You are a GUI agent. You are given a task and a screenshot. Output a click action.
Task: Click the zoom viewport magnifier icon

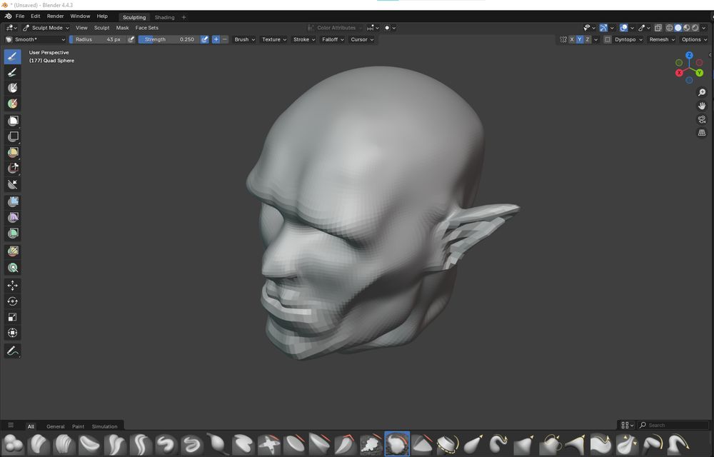(x=702, y=92)
